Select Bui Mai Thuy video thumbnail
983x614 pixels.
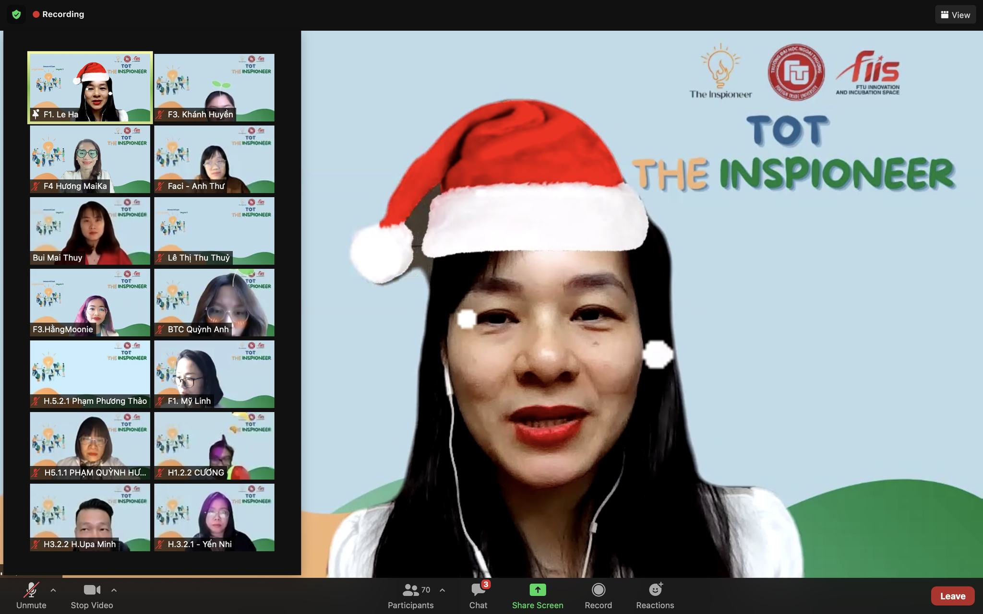click(x=90, y=231)
